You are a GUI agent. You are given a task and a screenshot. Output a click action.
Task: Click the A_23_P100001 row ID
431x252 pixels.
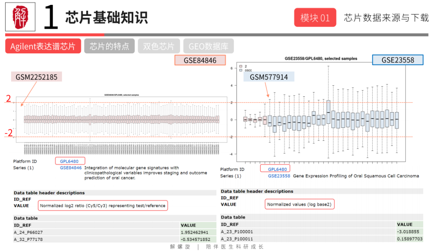pyautogui.click(x=237, y=232)
